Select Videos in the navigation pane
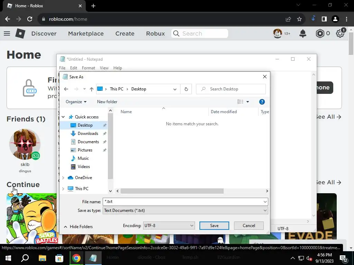The width and height of the screenshot is (354, 265). coord(84,167)
